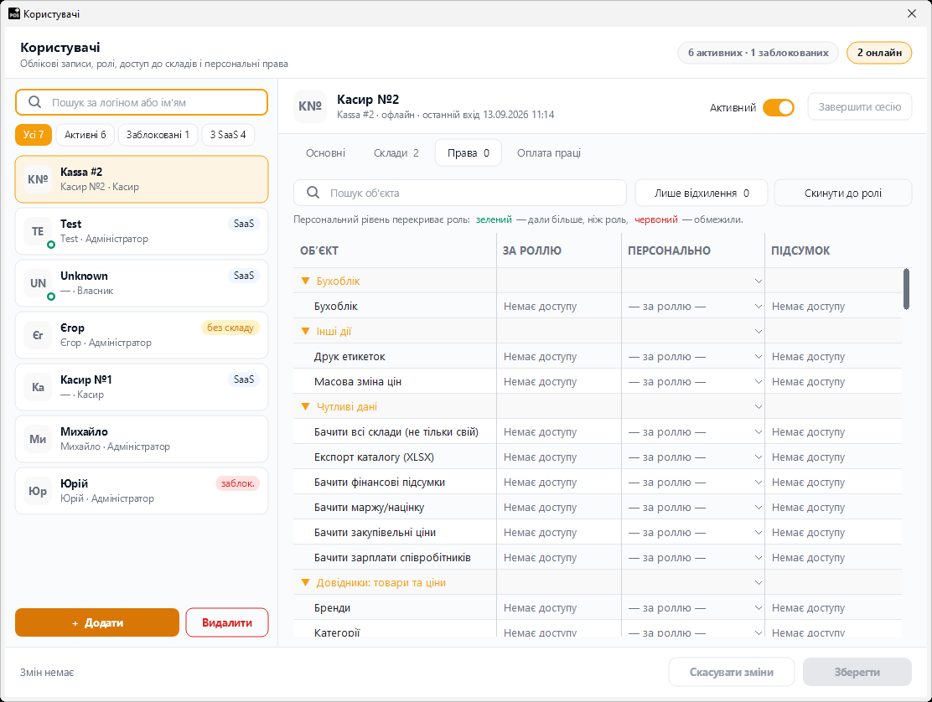The width and height of the screenshot is (932, 702).
Task: Click the large KN№ avatar in details header
Action: tap(310, 106)
